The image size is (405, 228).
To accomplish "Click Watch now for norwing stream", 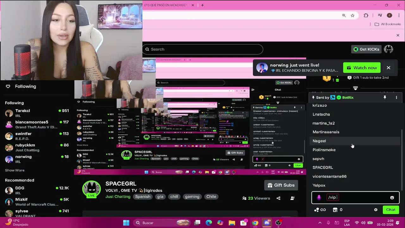I will (362, 68).
